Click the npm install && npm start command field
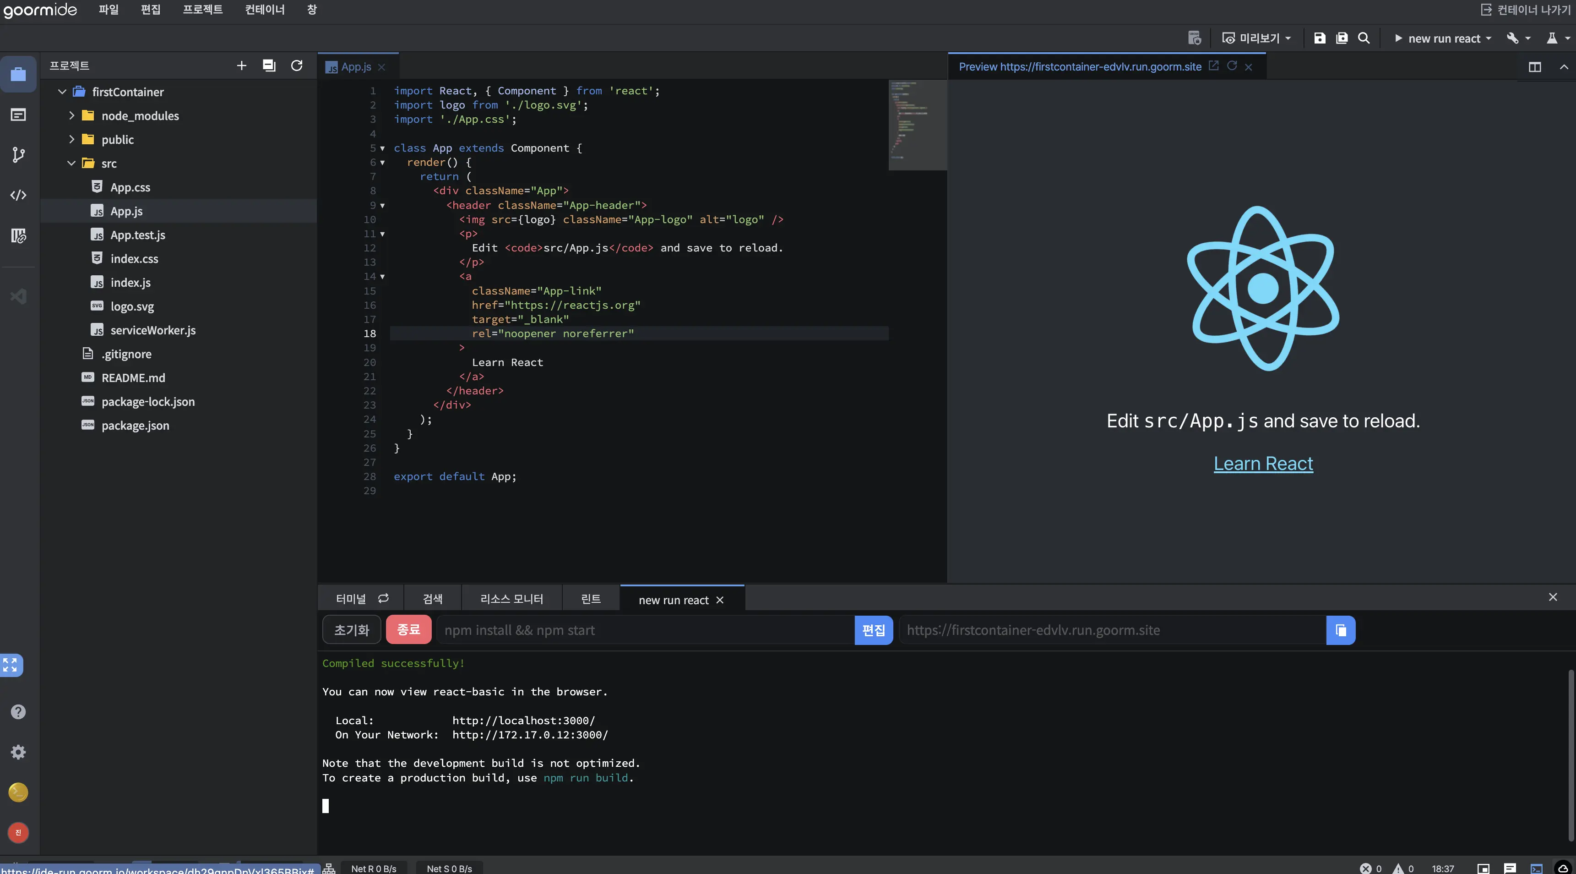The height and width of the screenshot is (874, 1576). tap(646, 630)
